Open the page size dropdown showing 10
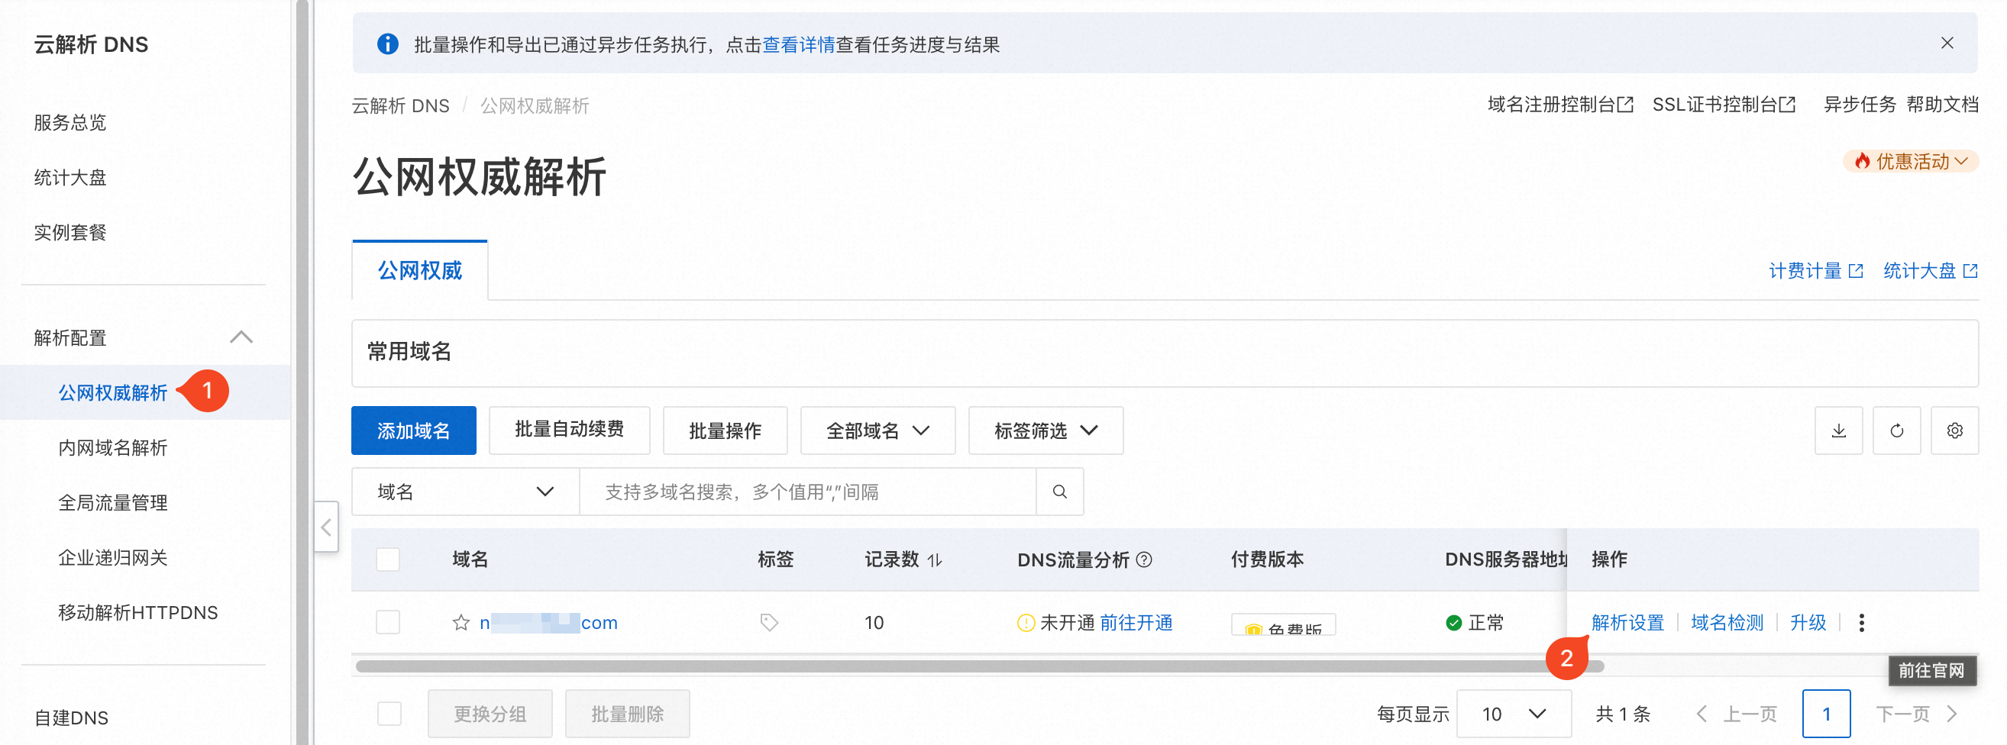 point(1514,714)
